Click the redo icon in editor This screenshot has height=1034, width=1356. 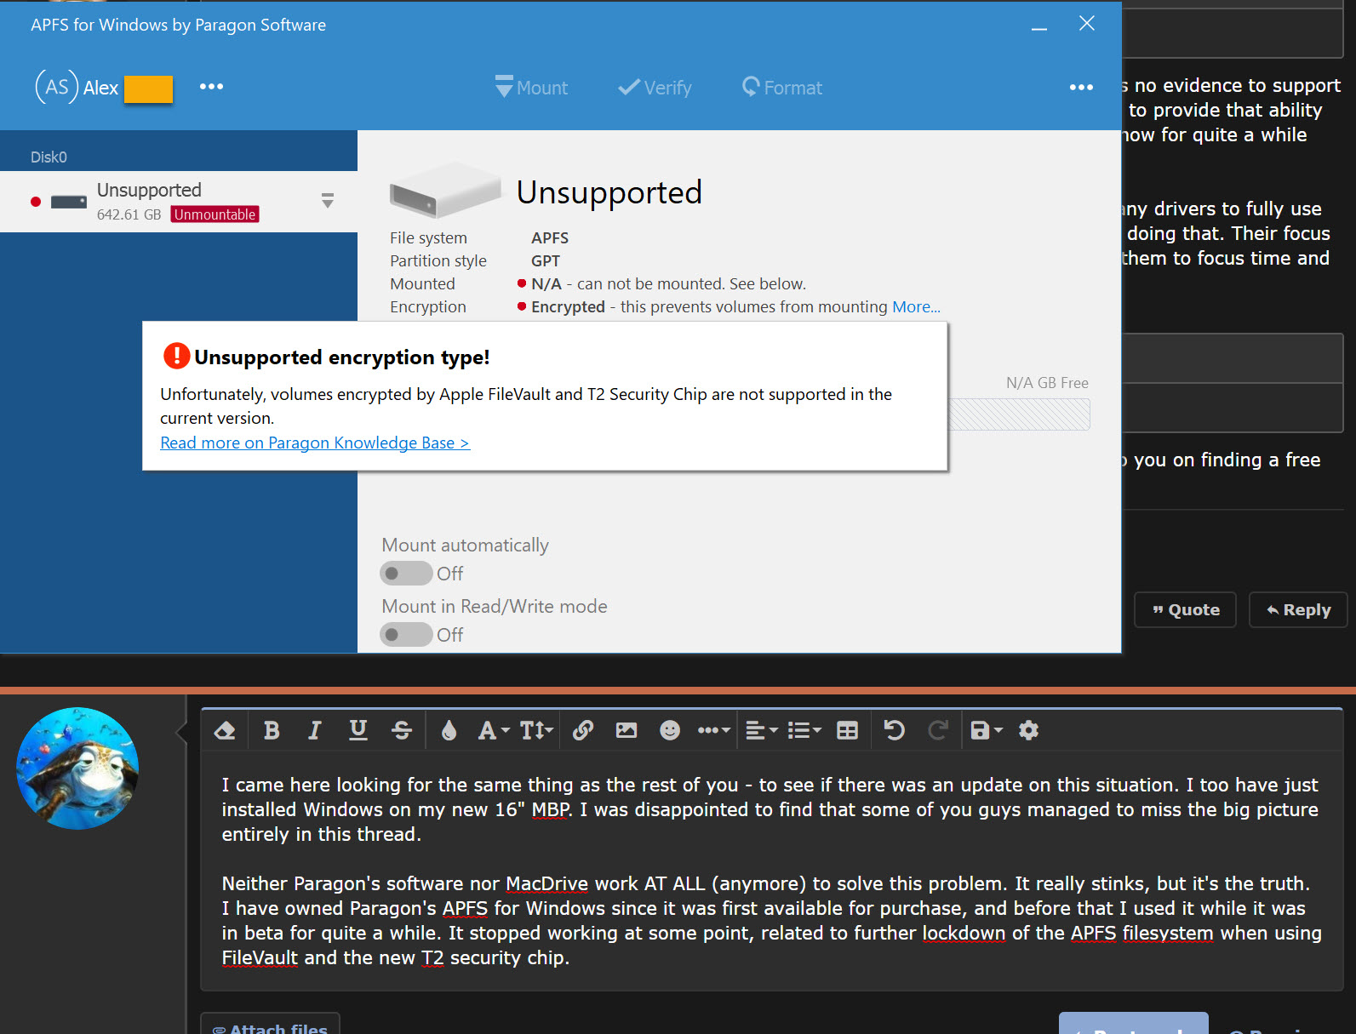coord(938,730)
